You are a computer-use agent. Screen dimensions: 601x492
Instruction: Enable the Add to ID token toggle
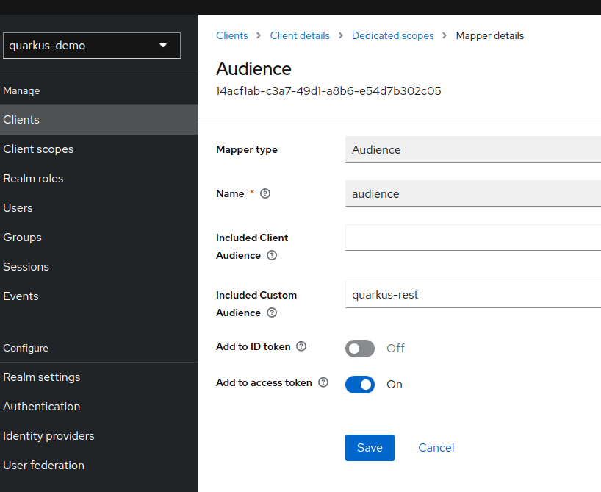359,348
